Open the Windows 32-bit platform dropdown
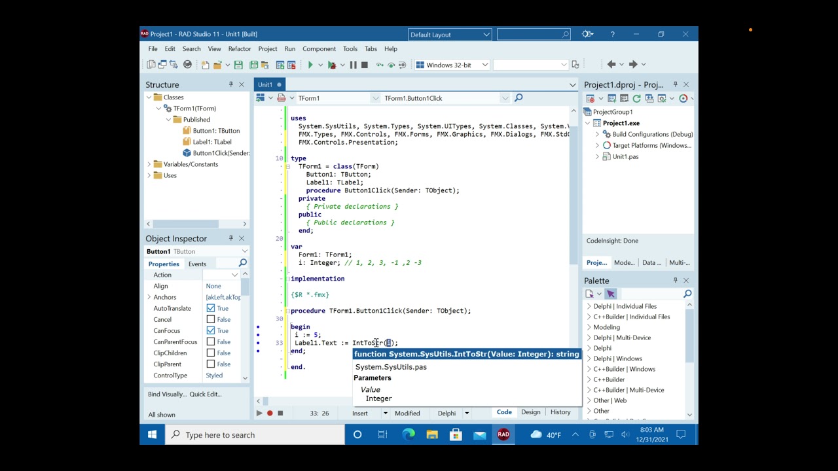Image resolution: width=838 pixels, height=471 pixels. [x=452, y=65]
